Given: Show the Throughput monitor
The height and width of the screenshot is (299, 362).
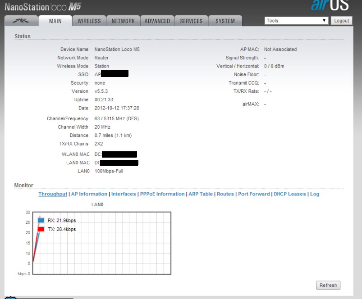Looking at the screenshot, I should 53,194.
